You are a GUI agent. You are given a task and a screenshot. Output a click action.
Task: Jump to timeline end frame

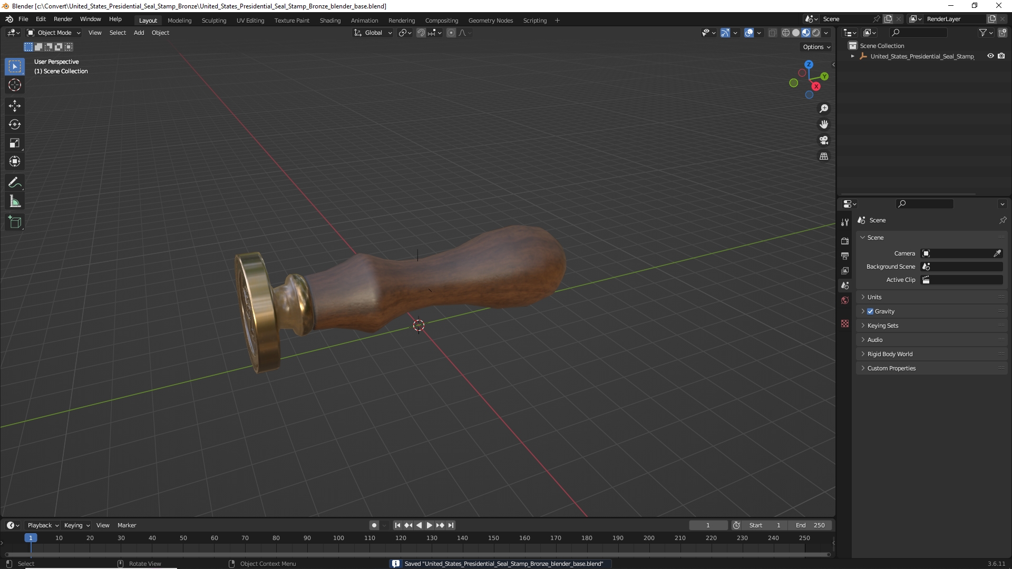[451, 525]
